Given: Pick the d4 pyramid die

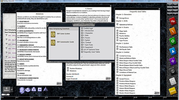Looking at the screenshot, I should point(45,89).
